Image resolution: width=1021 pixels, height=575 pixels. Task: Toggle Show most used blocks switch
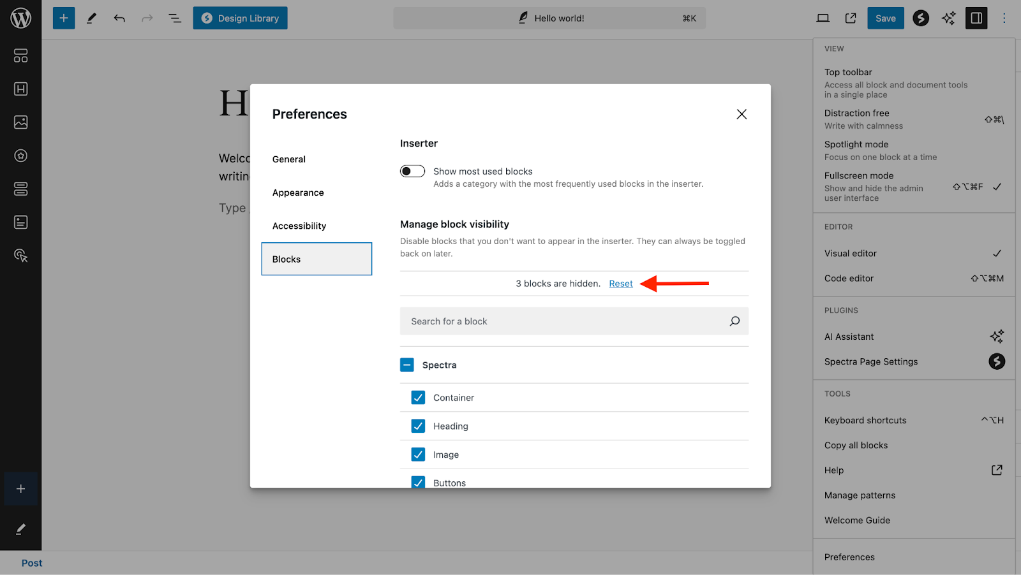click(412, 171)
